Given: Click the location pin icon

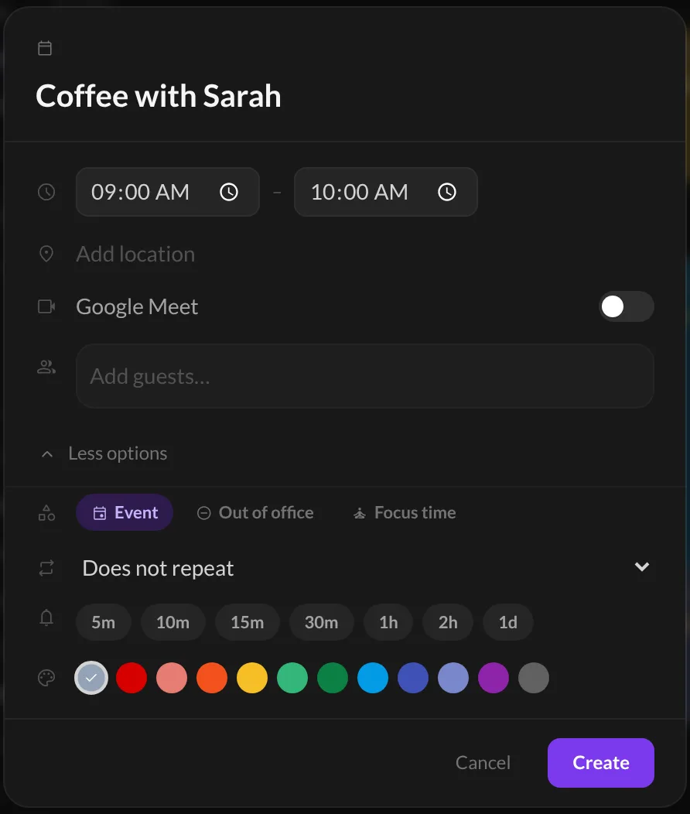Looking at the screenshot, I should [x=46, y=254].
